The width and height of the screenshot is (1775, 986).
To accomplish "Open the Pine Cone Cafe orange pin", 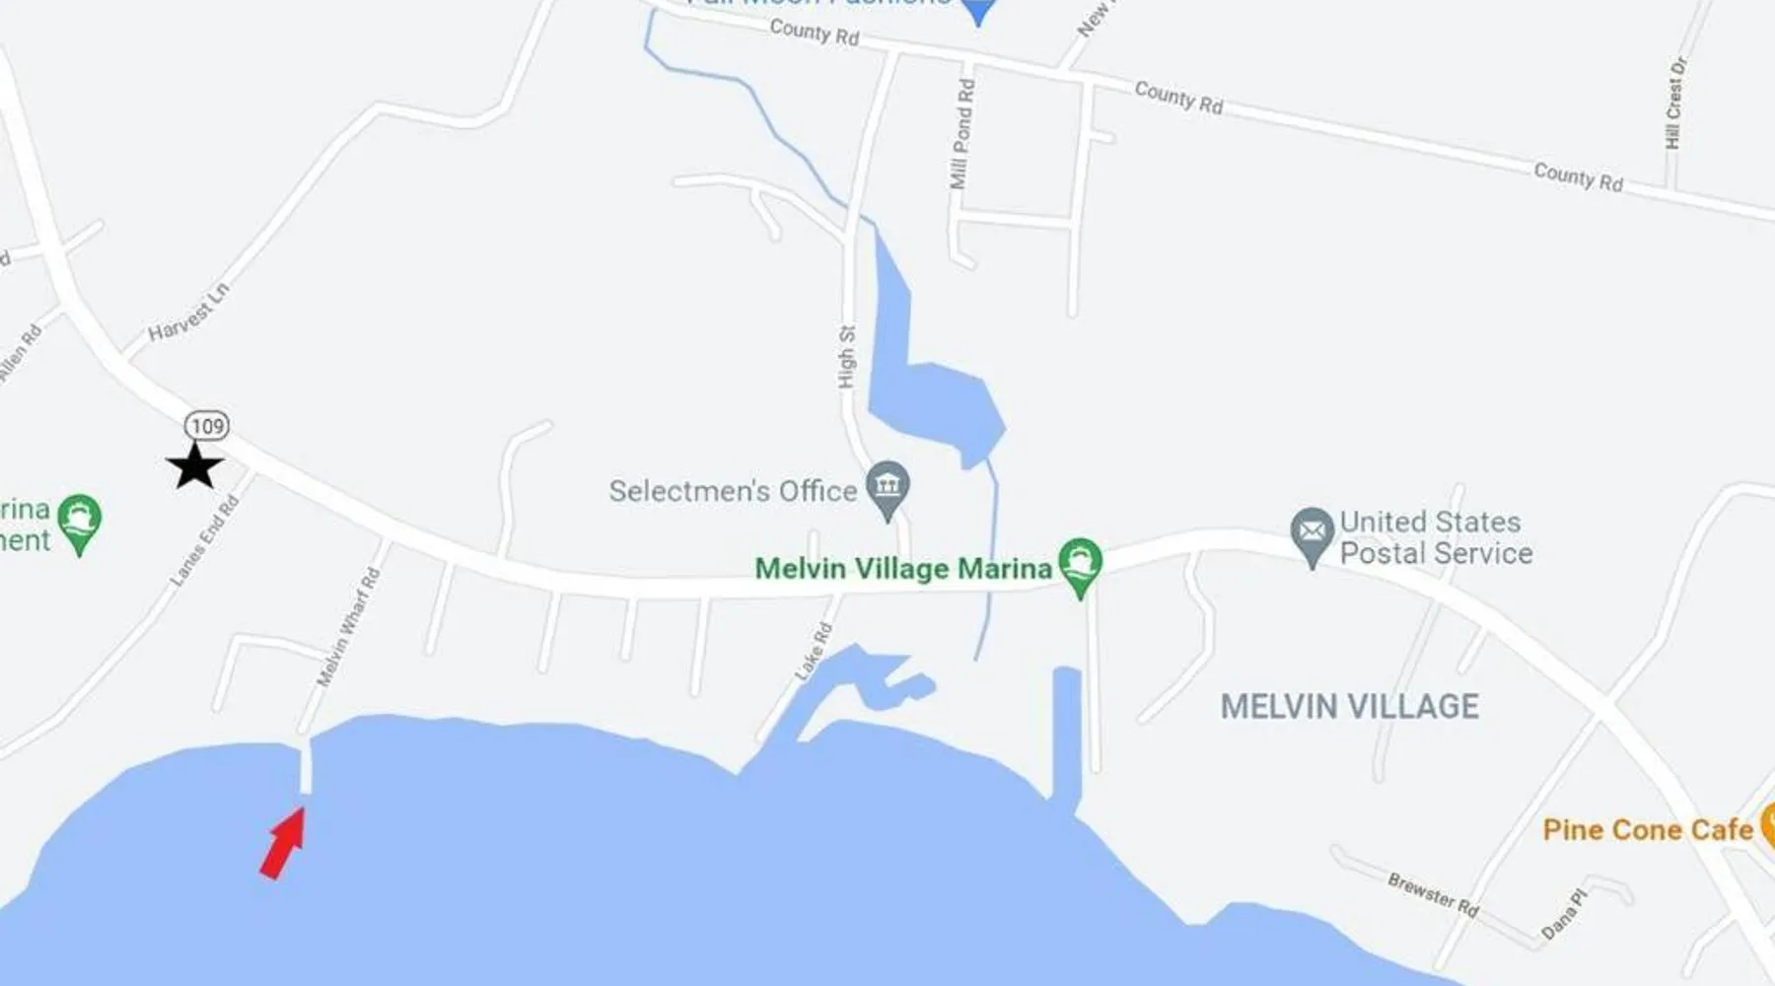I will pyautogui.click(x=1767, y=826).
